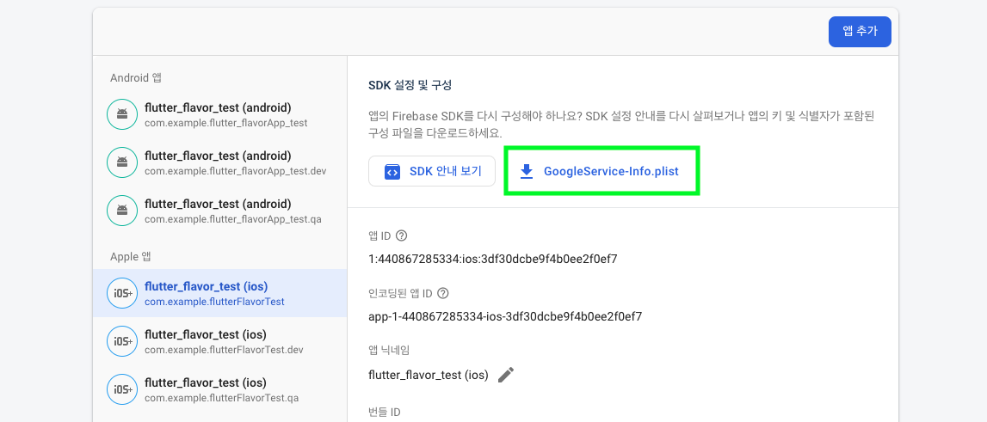Click encoded ID app-1-440867285334-ios-3df30dcbe9f4b0ee2f0ef7
The width and height of the screenshot is (987, 422).
click(x=505, y=316)
